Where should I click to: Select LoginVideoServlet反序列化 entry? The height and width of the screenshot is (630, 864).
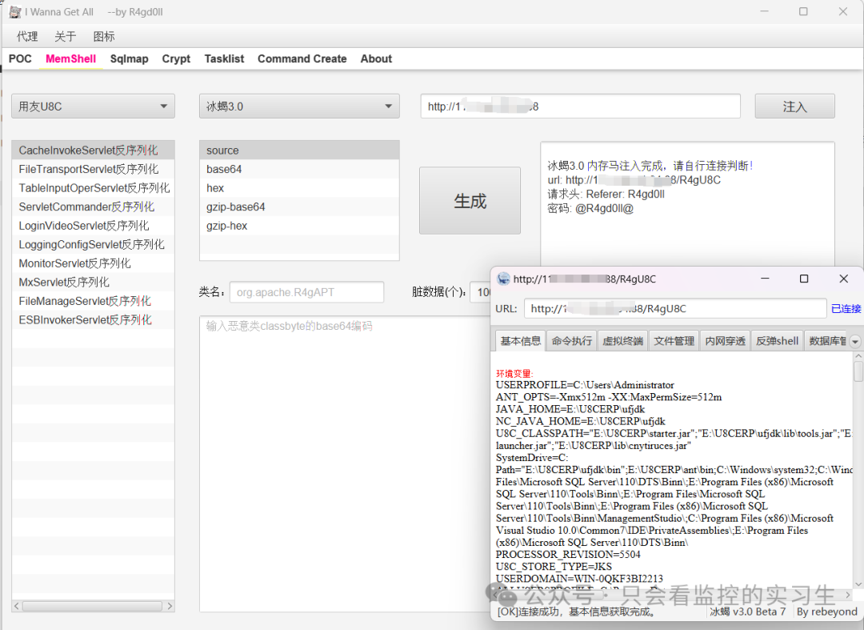point(93,226)
